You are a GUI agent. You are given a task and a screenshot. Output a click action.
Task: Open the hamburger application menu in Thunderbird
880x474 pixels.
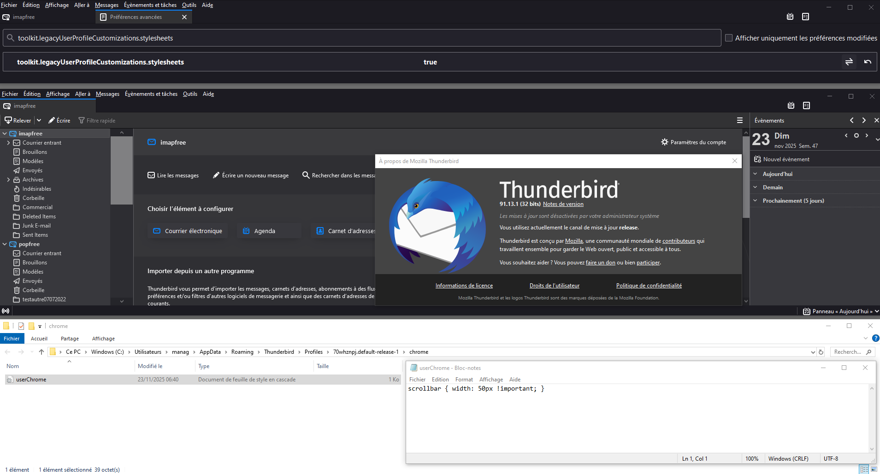739,120
